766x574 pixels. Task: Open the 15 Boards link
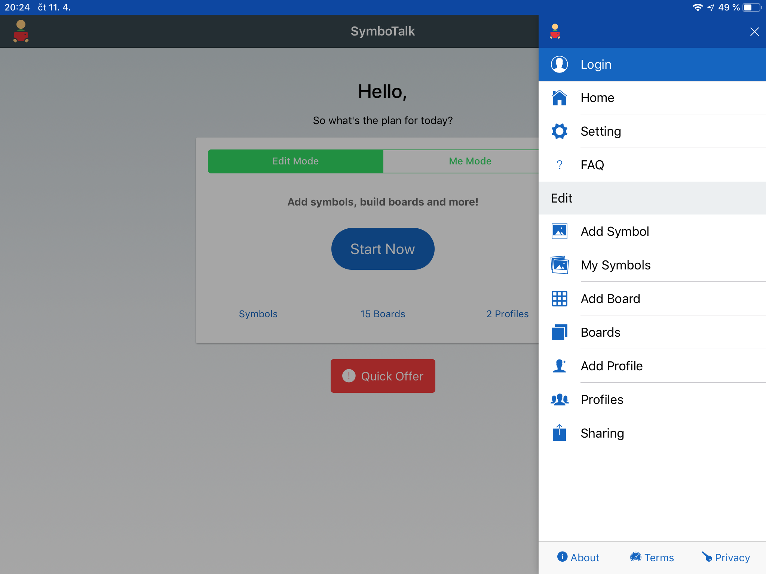click(383, 314)
